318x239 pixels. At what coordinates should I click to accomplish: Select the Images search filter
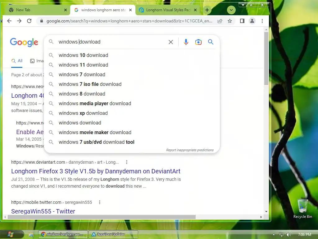coord(37,61)
